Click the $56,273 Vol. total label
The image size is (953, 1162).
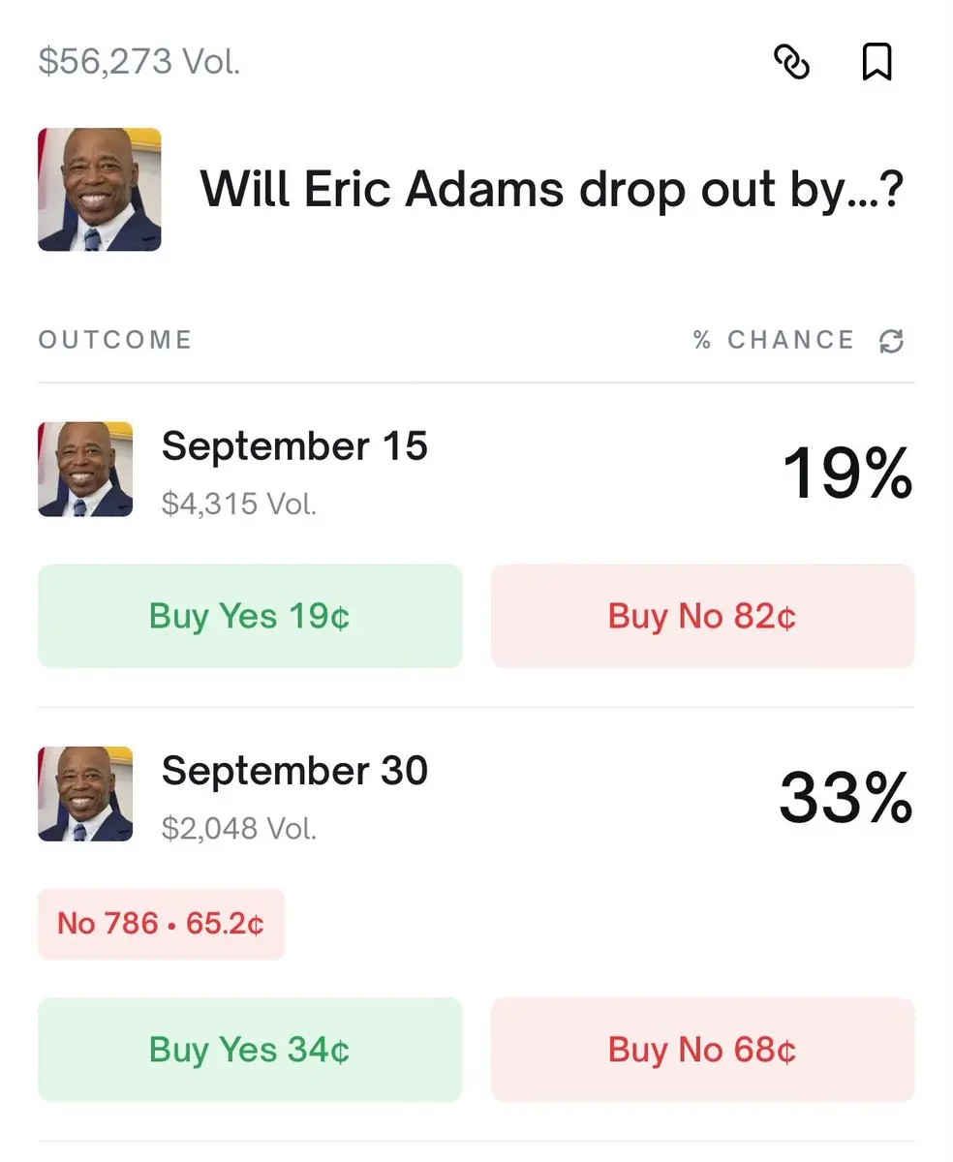point(139,62)
